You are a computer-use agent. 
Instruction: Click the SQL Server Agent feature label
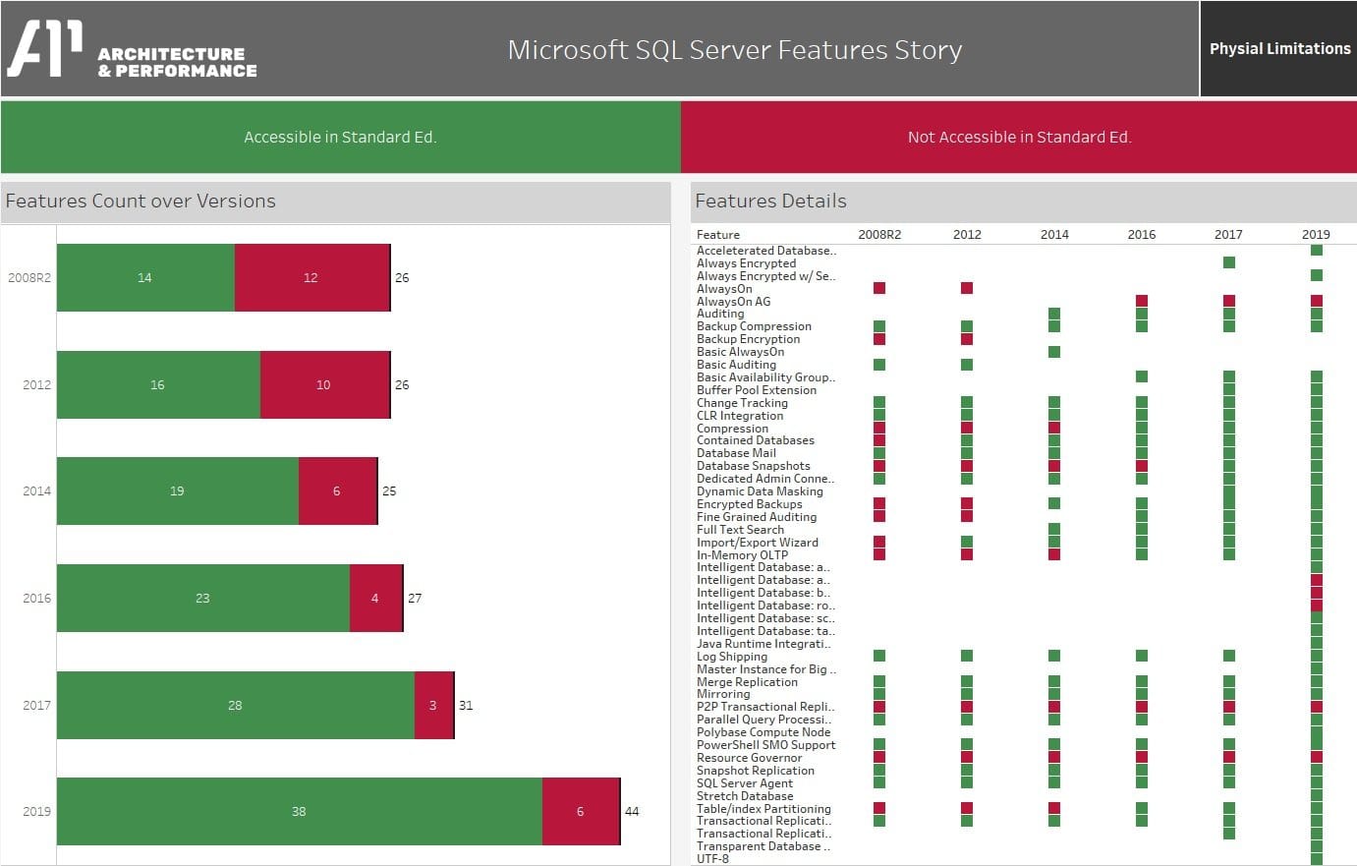pyautogui.click(x=745, y=783)
